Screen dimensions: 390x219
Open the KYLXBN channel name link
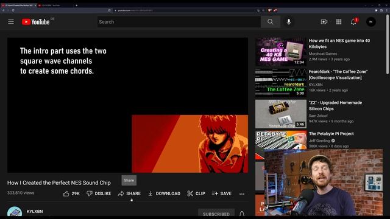click(35, 212)
